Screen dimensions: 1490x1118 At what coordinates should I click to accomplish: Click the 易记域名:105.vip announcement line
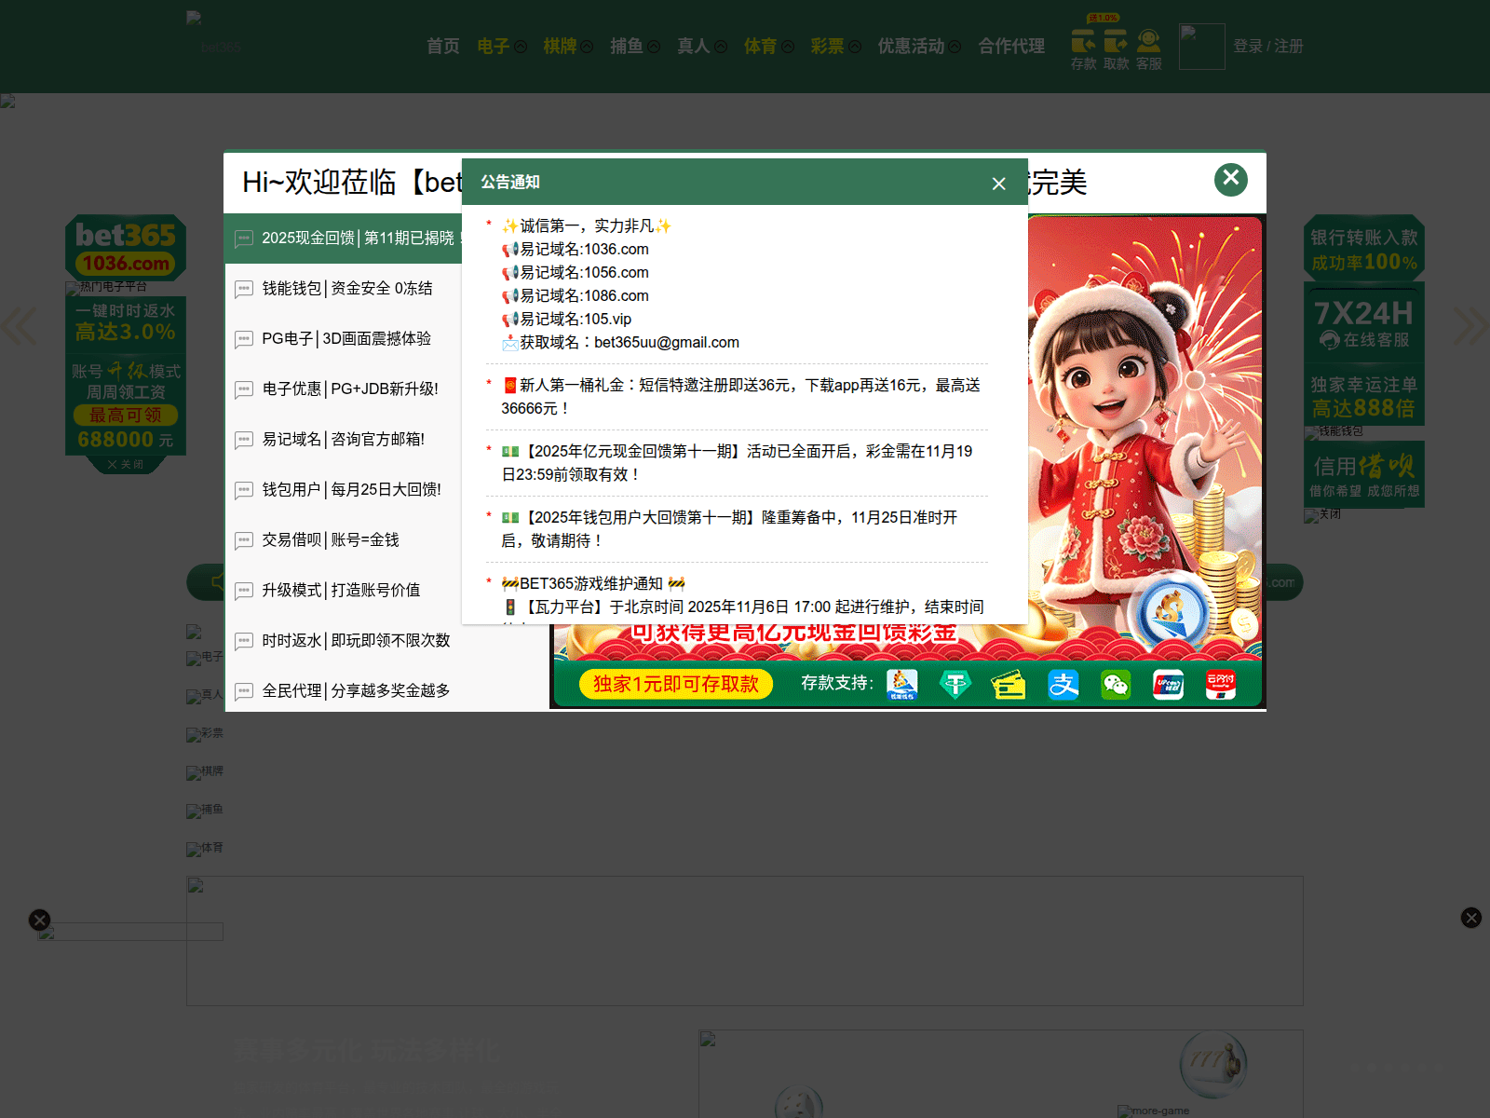pos(567,320)
